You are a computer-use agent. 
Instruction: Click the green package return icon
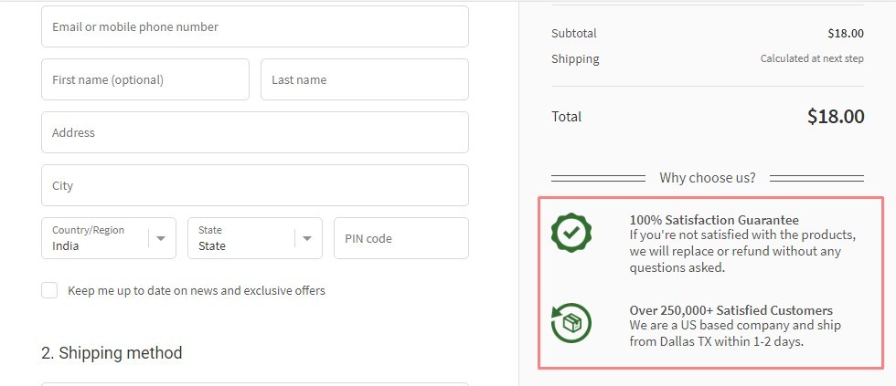(571, 323)
